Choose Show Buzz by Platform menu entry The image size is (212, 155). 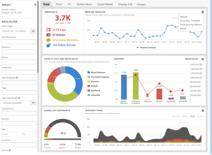(191, 24)
